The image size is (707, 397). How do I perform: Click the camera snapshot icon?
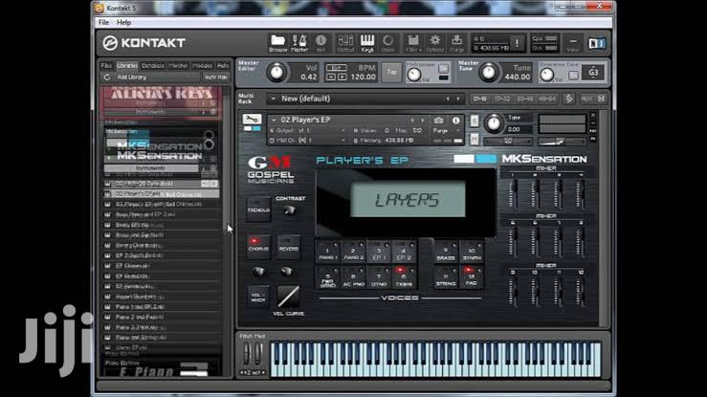pos(438,121)
